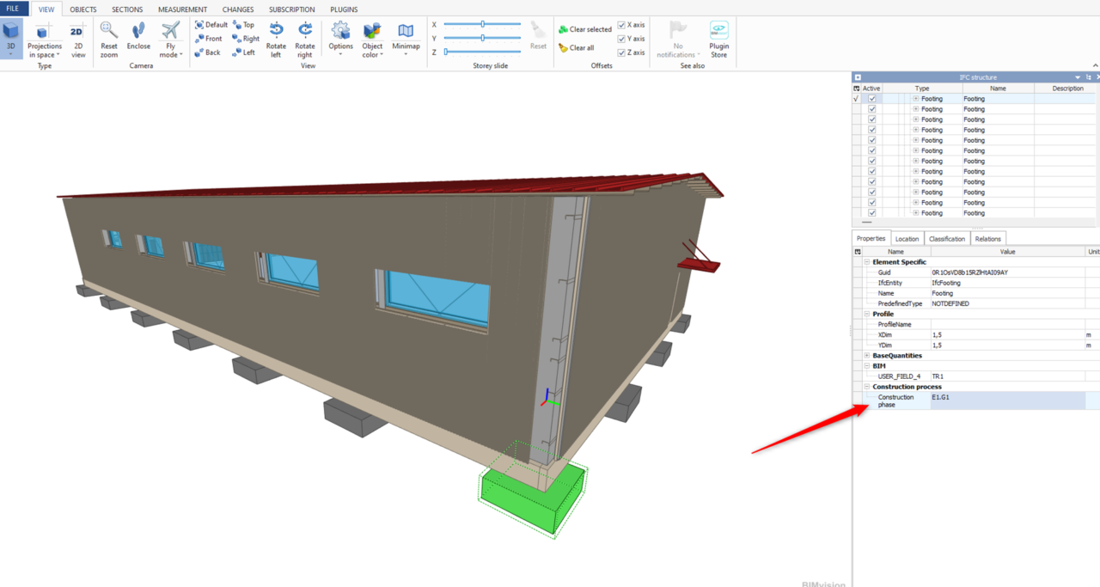Open the Plugin Store

pyautogui.click(x=718, y=40)
